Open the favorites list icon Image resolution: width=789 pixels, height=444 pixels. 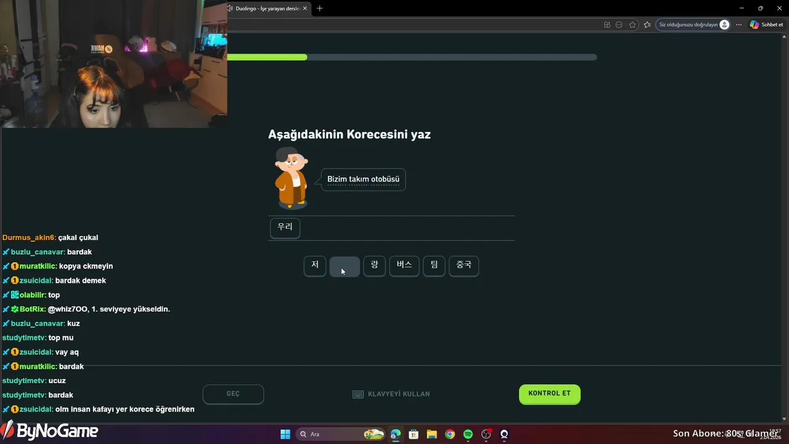click(x=647, y=25)
